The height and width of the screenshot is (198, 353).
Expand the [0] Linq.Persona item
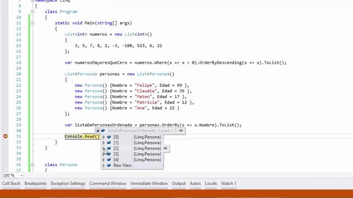point(104,137)
